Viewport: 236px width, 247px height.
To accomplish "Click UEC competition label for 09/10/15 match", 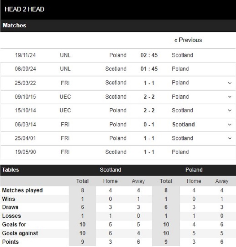I will coord(65,97).
